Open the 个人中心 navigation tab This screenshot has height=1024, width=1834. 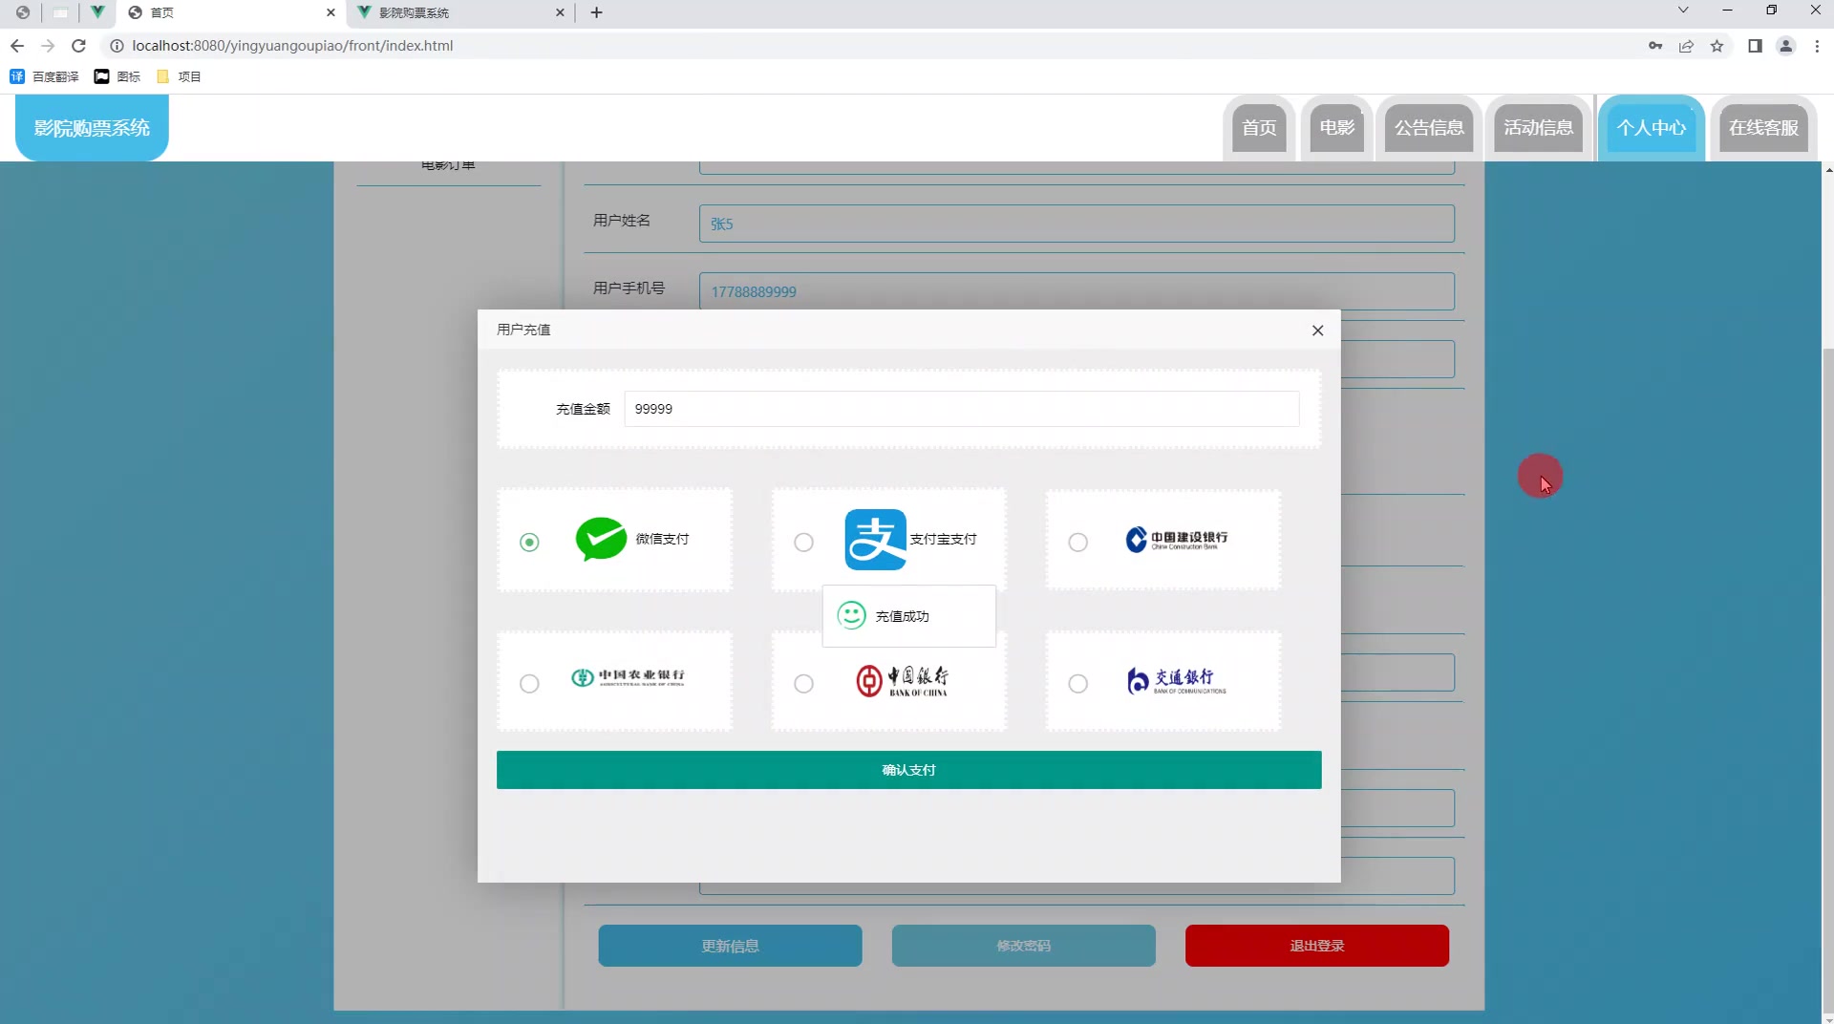pyautogui.click(x=1651, y=128)
